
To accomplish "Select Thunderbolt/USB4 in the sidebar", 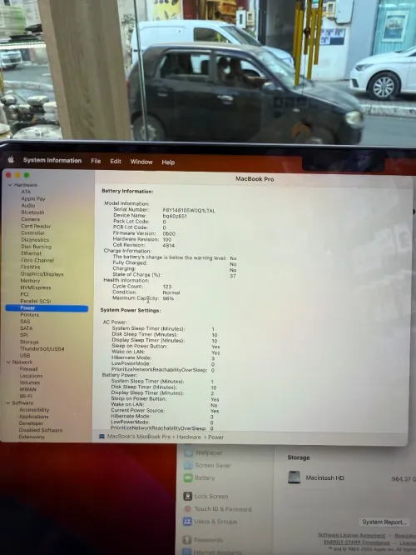I will 42,348.
